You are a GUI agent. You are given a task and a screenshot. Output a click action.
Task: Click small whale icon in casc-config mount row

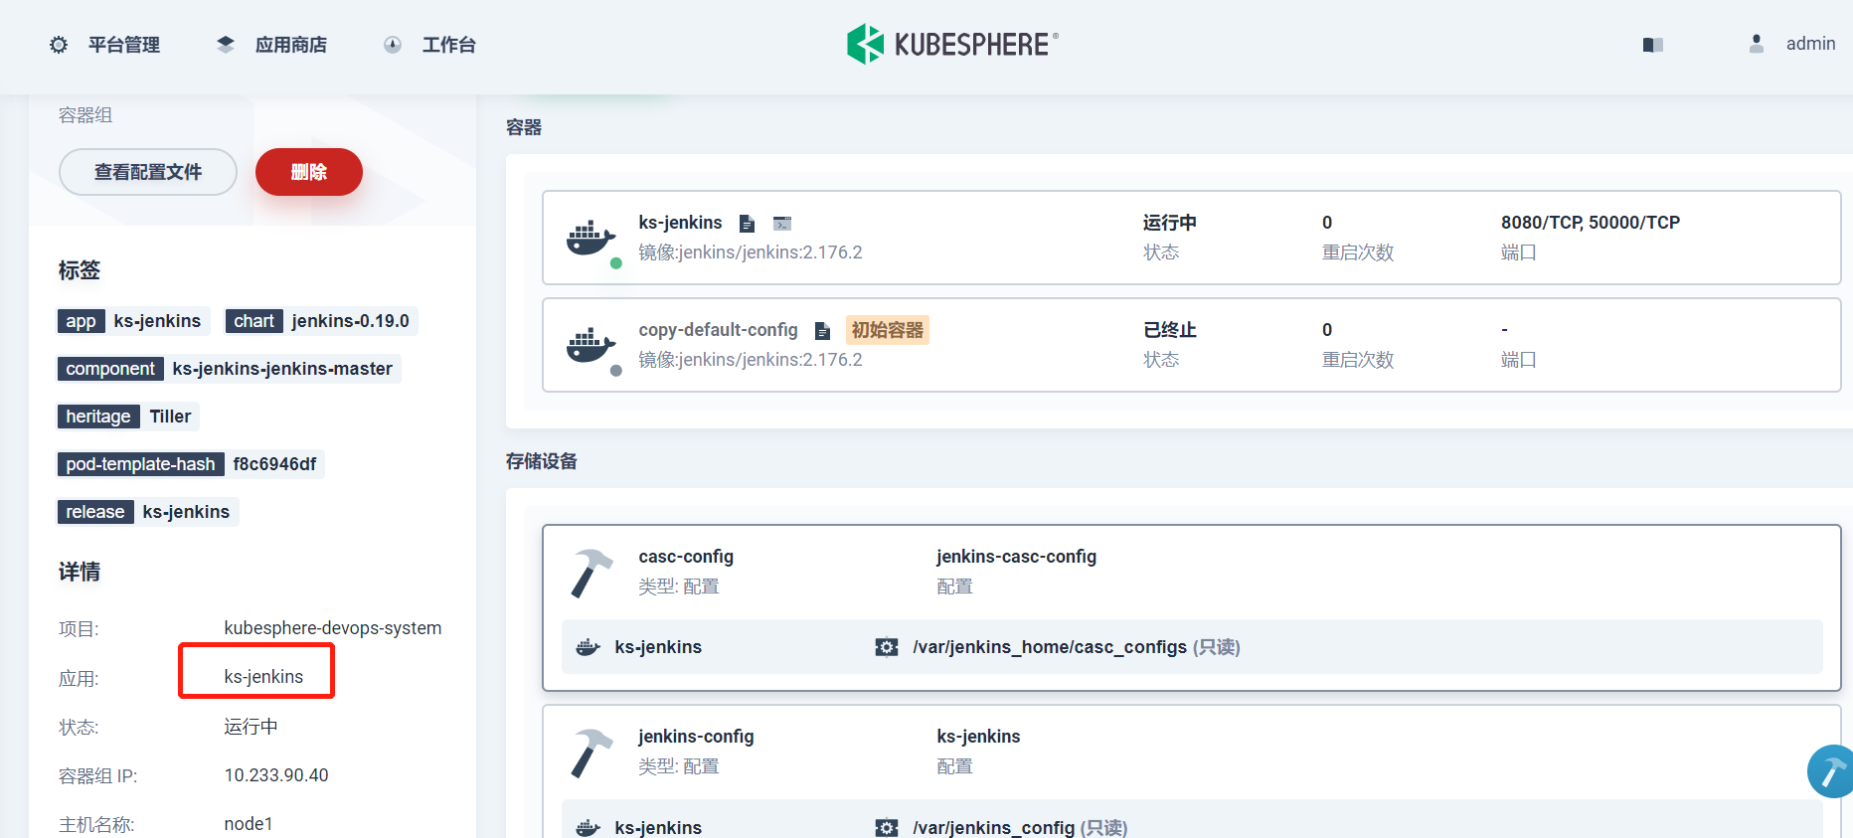point(589,647)
